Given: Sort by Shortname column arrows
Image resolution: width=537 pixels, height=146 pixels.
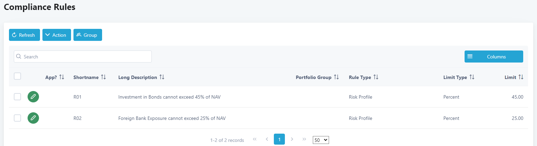Looking at the screenshot, I should (x=103, y=77).
